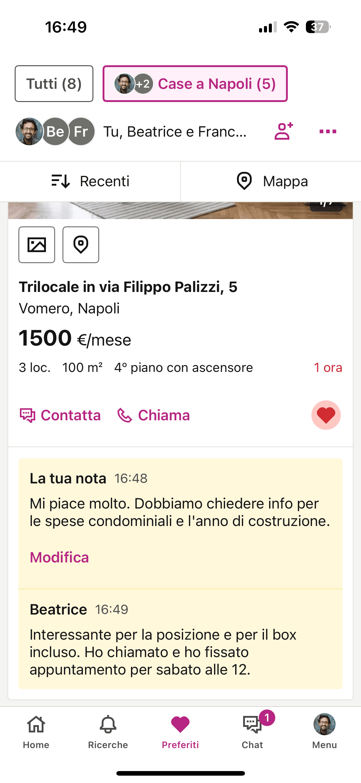This screenshot has width=361, height=783.
Task: Tap the add person icon
Action: pyautogui.click(x=284, y=131)
